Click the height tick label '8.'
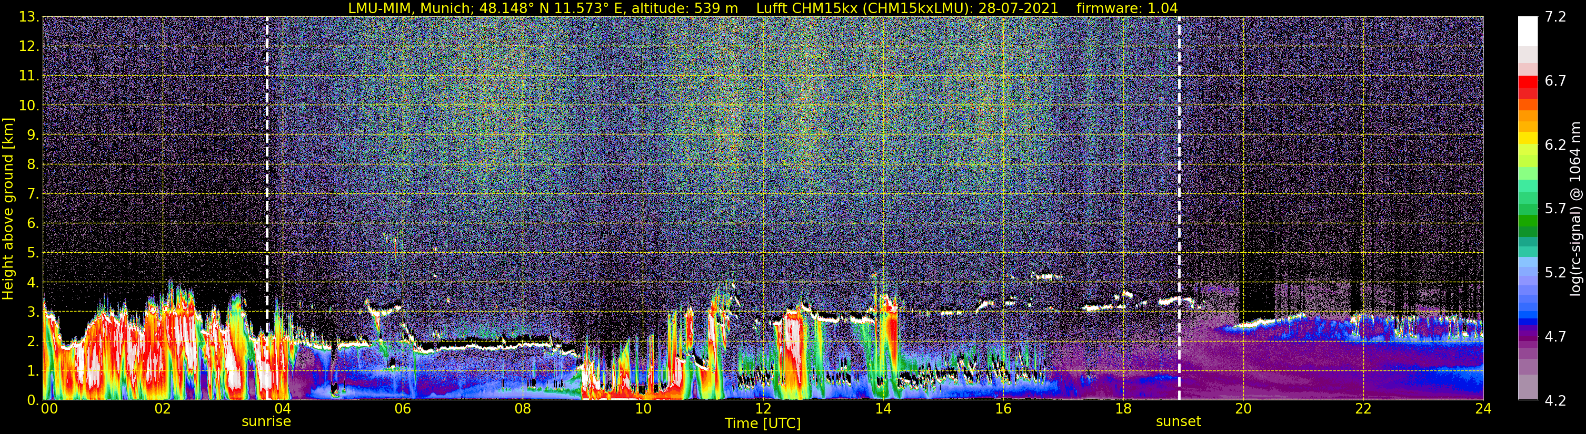 coord(33,165)
